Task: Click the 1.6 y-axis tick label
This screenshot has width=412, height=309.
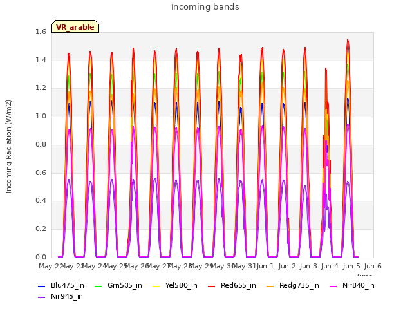Action: pyautogui.click(x=41, y=32)
